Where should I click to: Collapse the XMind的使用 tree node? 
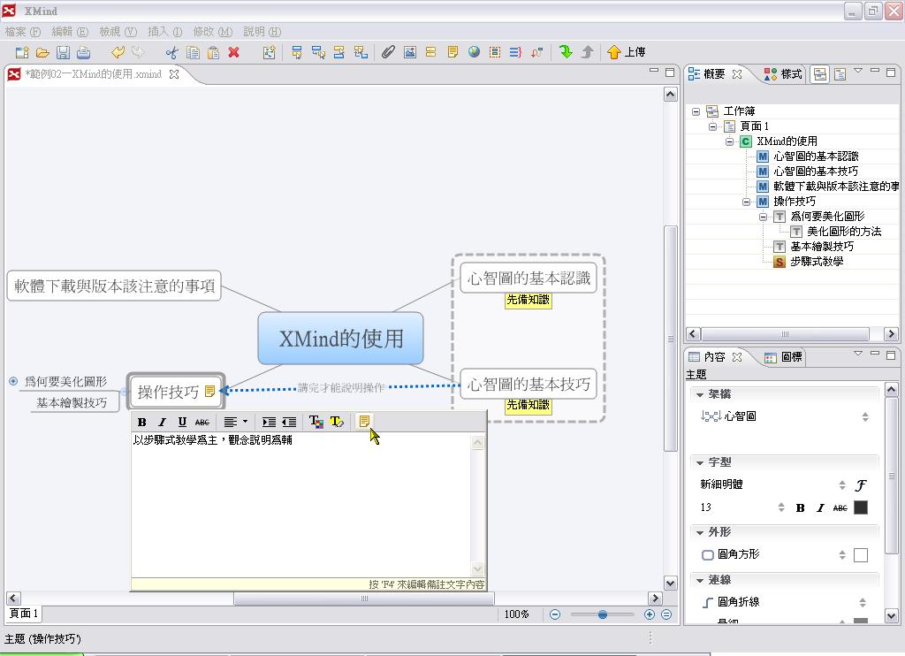[729, 141]
